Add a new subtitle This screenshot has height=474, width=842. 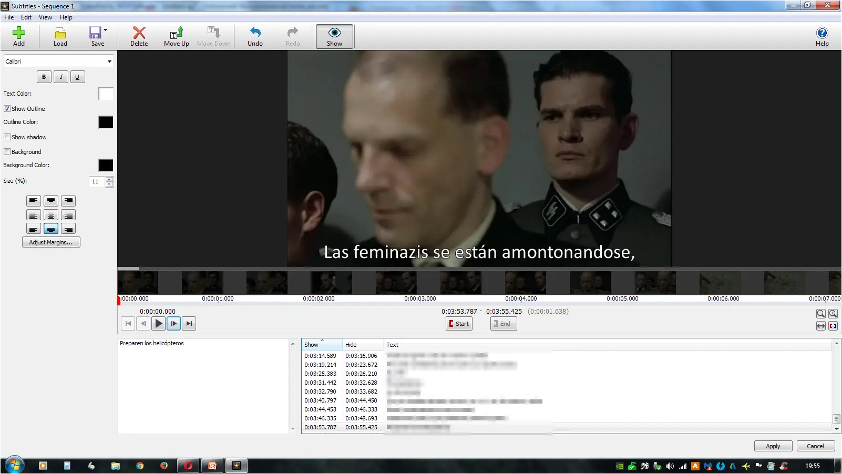19,36
